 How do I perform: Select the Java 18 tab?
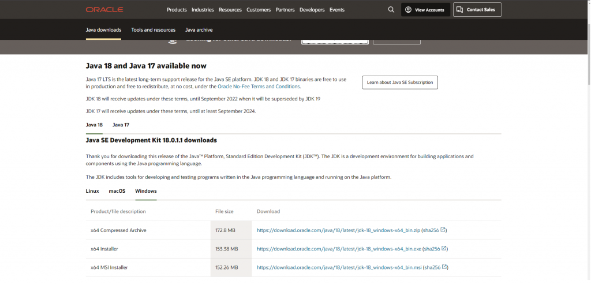(x=94, y=125)
